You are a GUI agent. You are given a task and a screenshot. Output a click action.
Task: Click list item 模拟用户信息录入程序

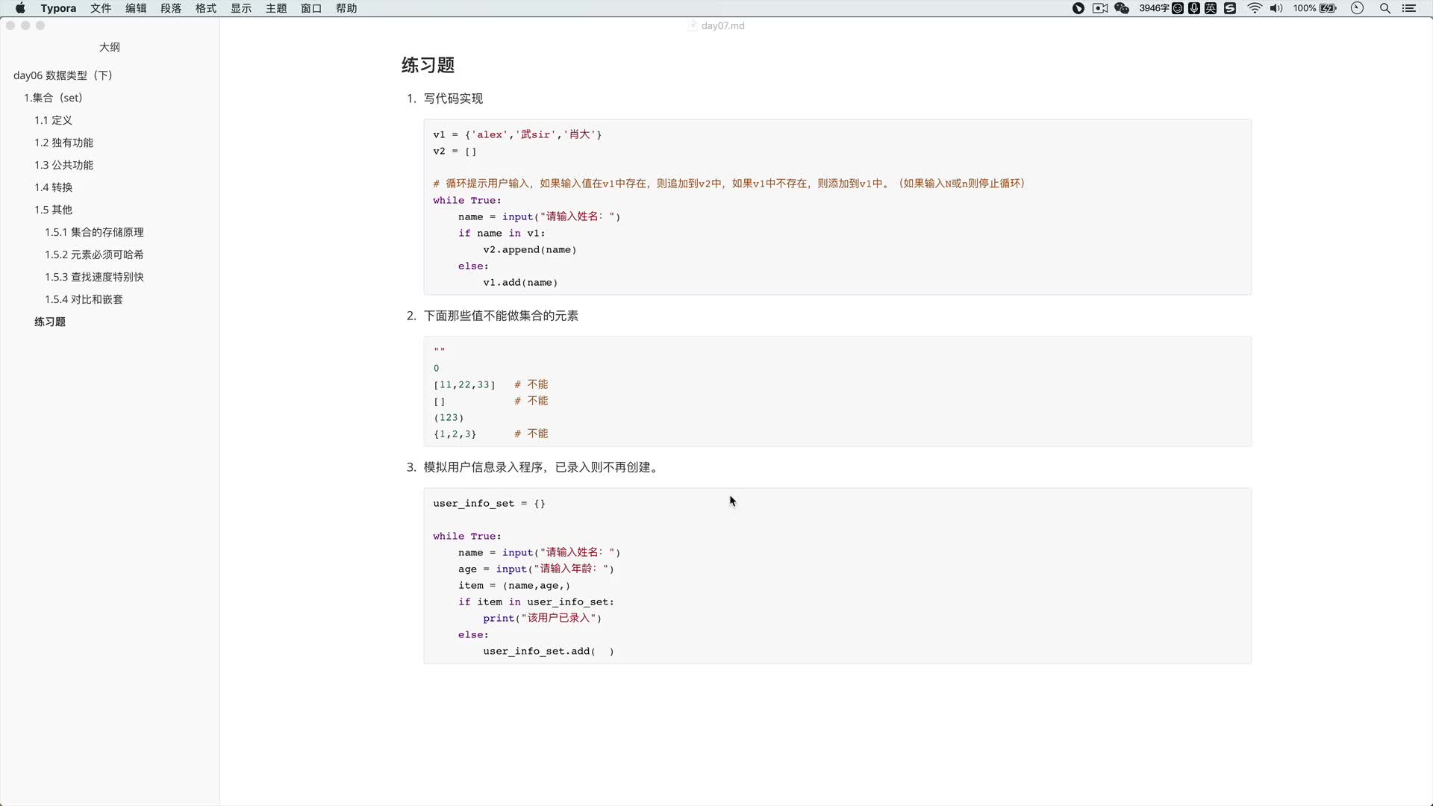pos(540,467)
